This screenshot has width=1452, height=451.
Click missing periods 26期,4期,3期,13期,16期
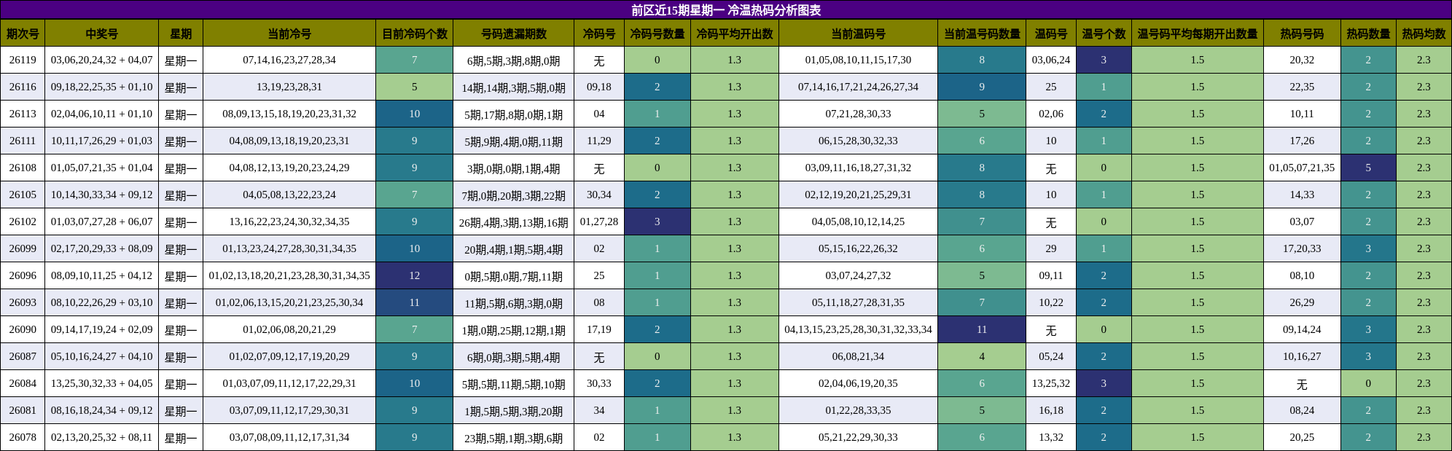coord(514,221)
